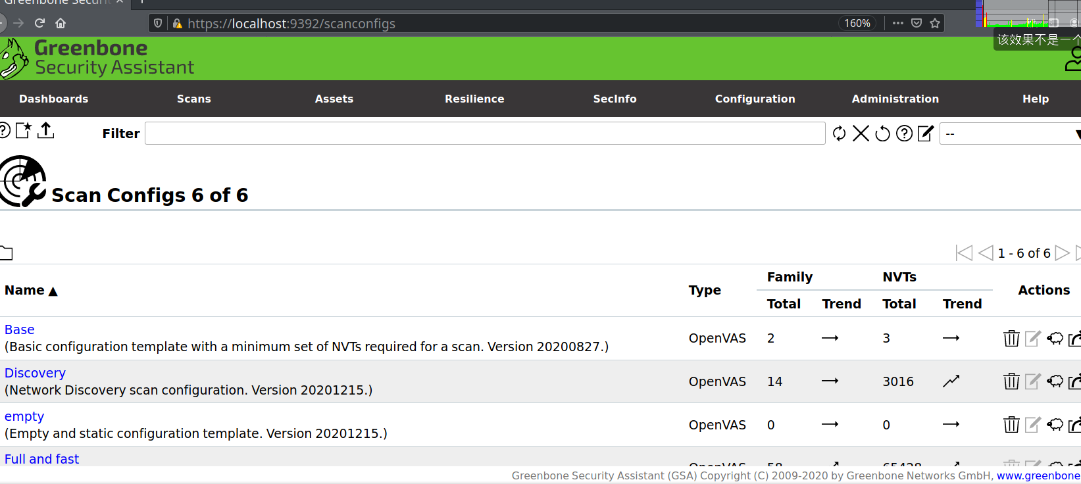Reset filter to default using the undo icon

(x=882, y=133)
